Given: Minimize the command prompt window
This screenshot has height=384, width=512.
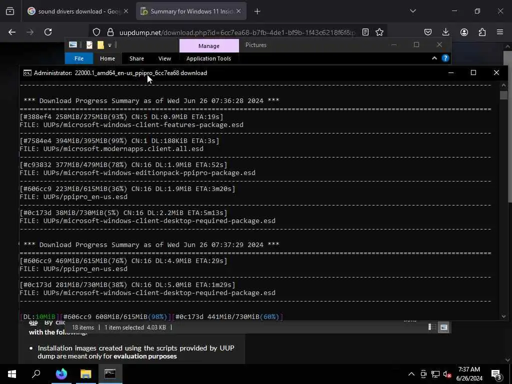Looking at the screenshot, I should click(451, 72).
